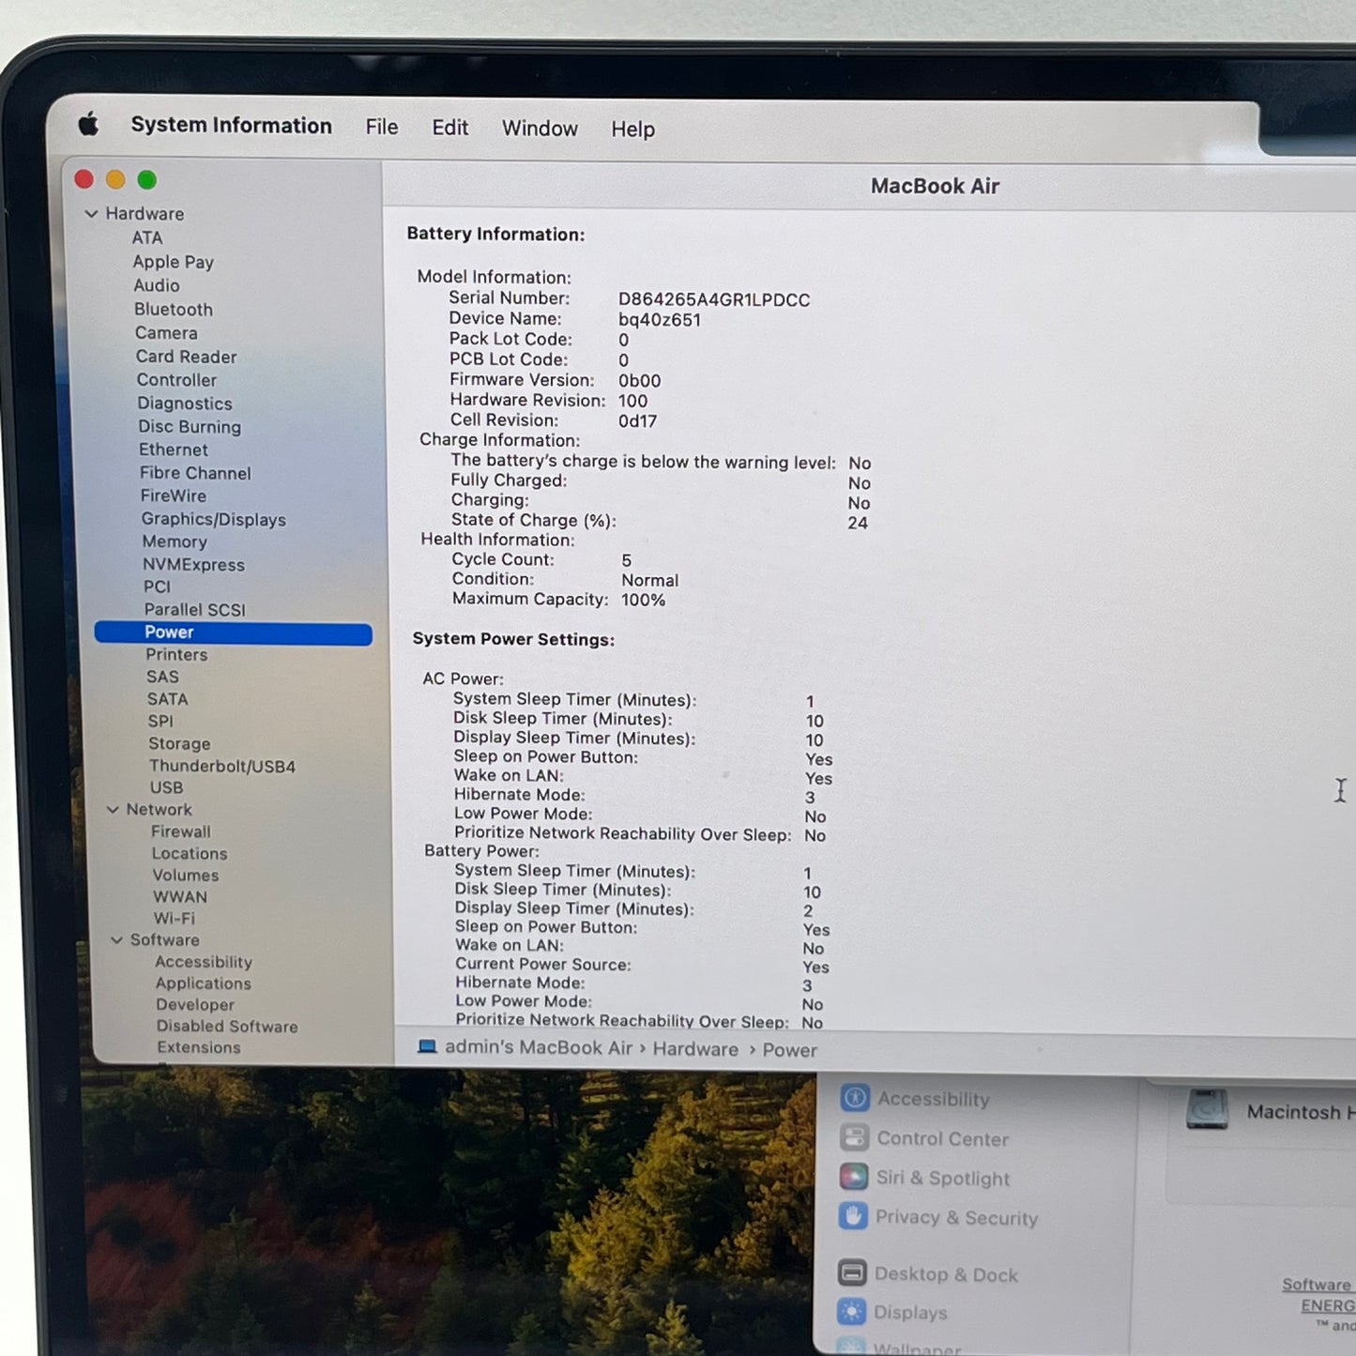The image size is (1356, 1356).
Task: Select Ethernet in the sidebar
Action: 174,450
